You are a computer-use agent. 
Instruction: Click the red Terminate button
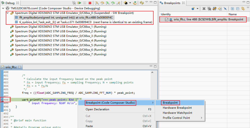point(90,3)
